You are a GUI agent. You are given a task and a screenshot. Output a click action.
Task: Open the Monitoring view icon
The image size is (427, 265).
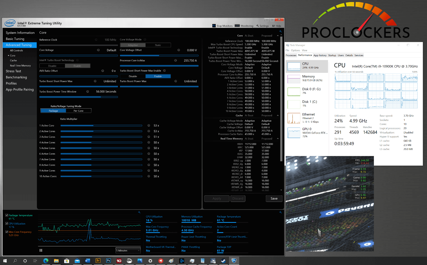click(237, 26)
